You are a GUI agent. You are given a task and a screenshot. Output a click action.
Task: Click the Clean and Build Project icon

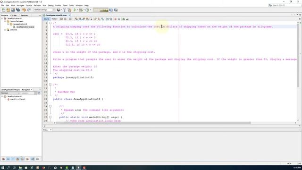click(x=69, y=10)
